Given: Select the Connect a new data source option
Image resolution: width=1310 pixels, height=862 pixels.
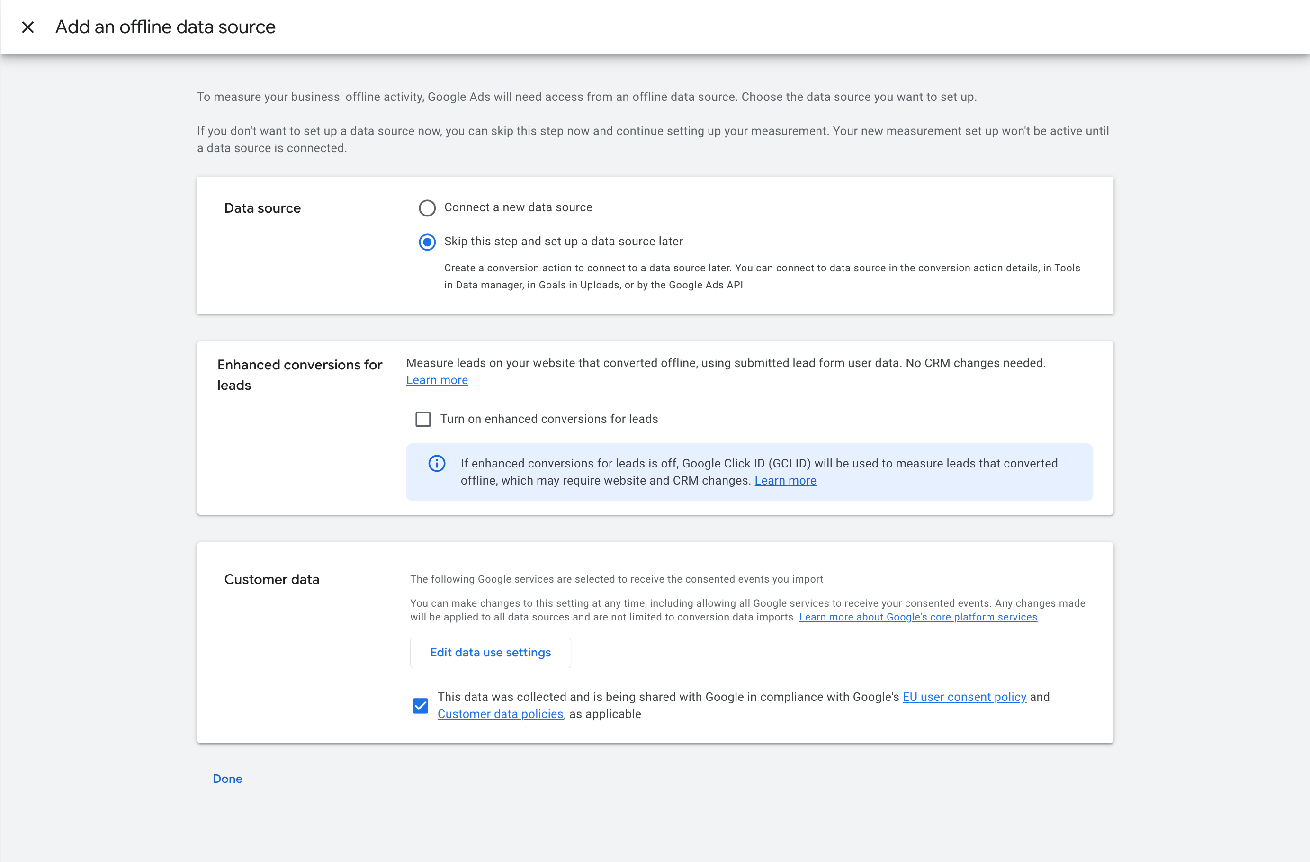Looking at the screenshot, I should coord(427,207).
